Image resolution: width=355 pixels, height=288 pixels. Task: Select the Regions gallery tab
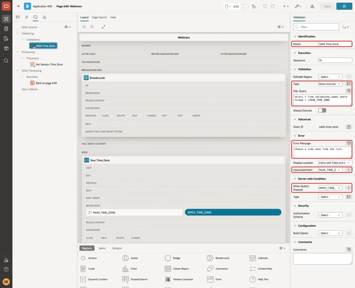tap(87, 248)
